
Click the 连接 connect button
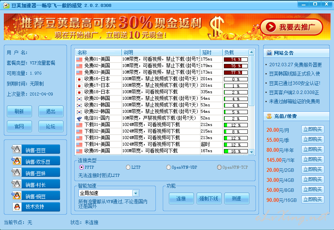click(x=181, y=199)
